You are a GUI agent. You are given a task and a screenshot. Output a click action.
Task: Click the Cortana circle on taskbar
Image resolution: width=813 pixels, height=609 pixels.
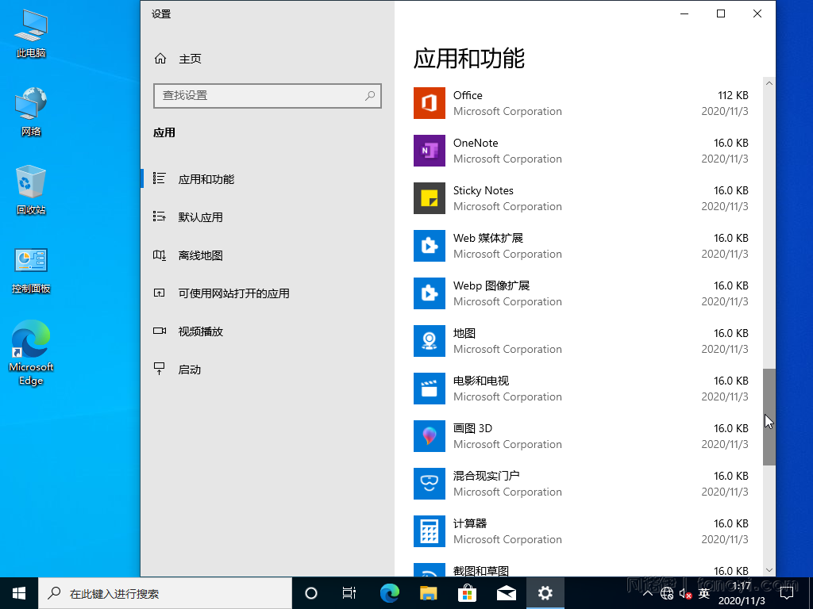pos(311,593)
